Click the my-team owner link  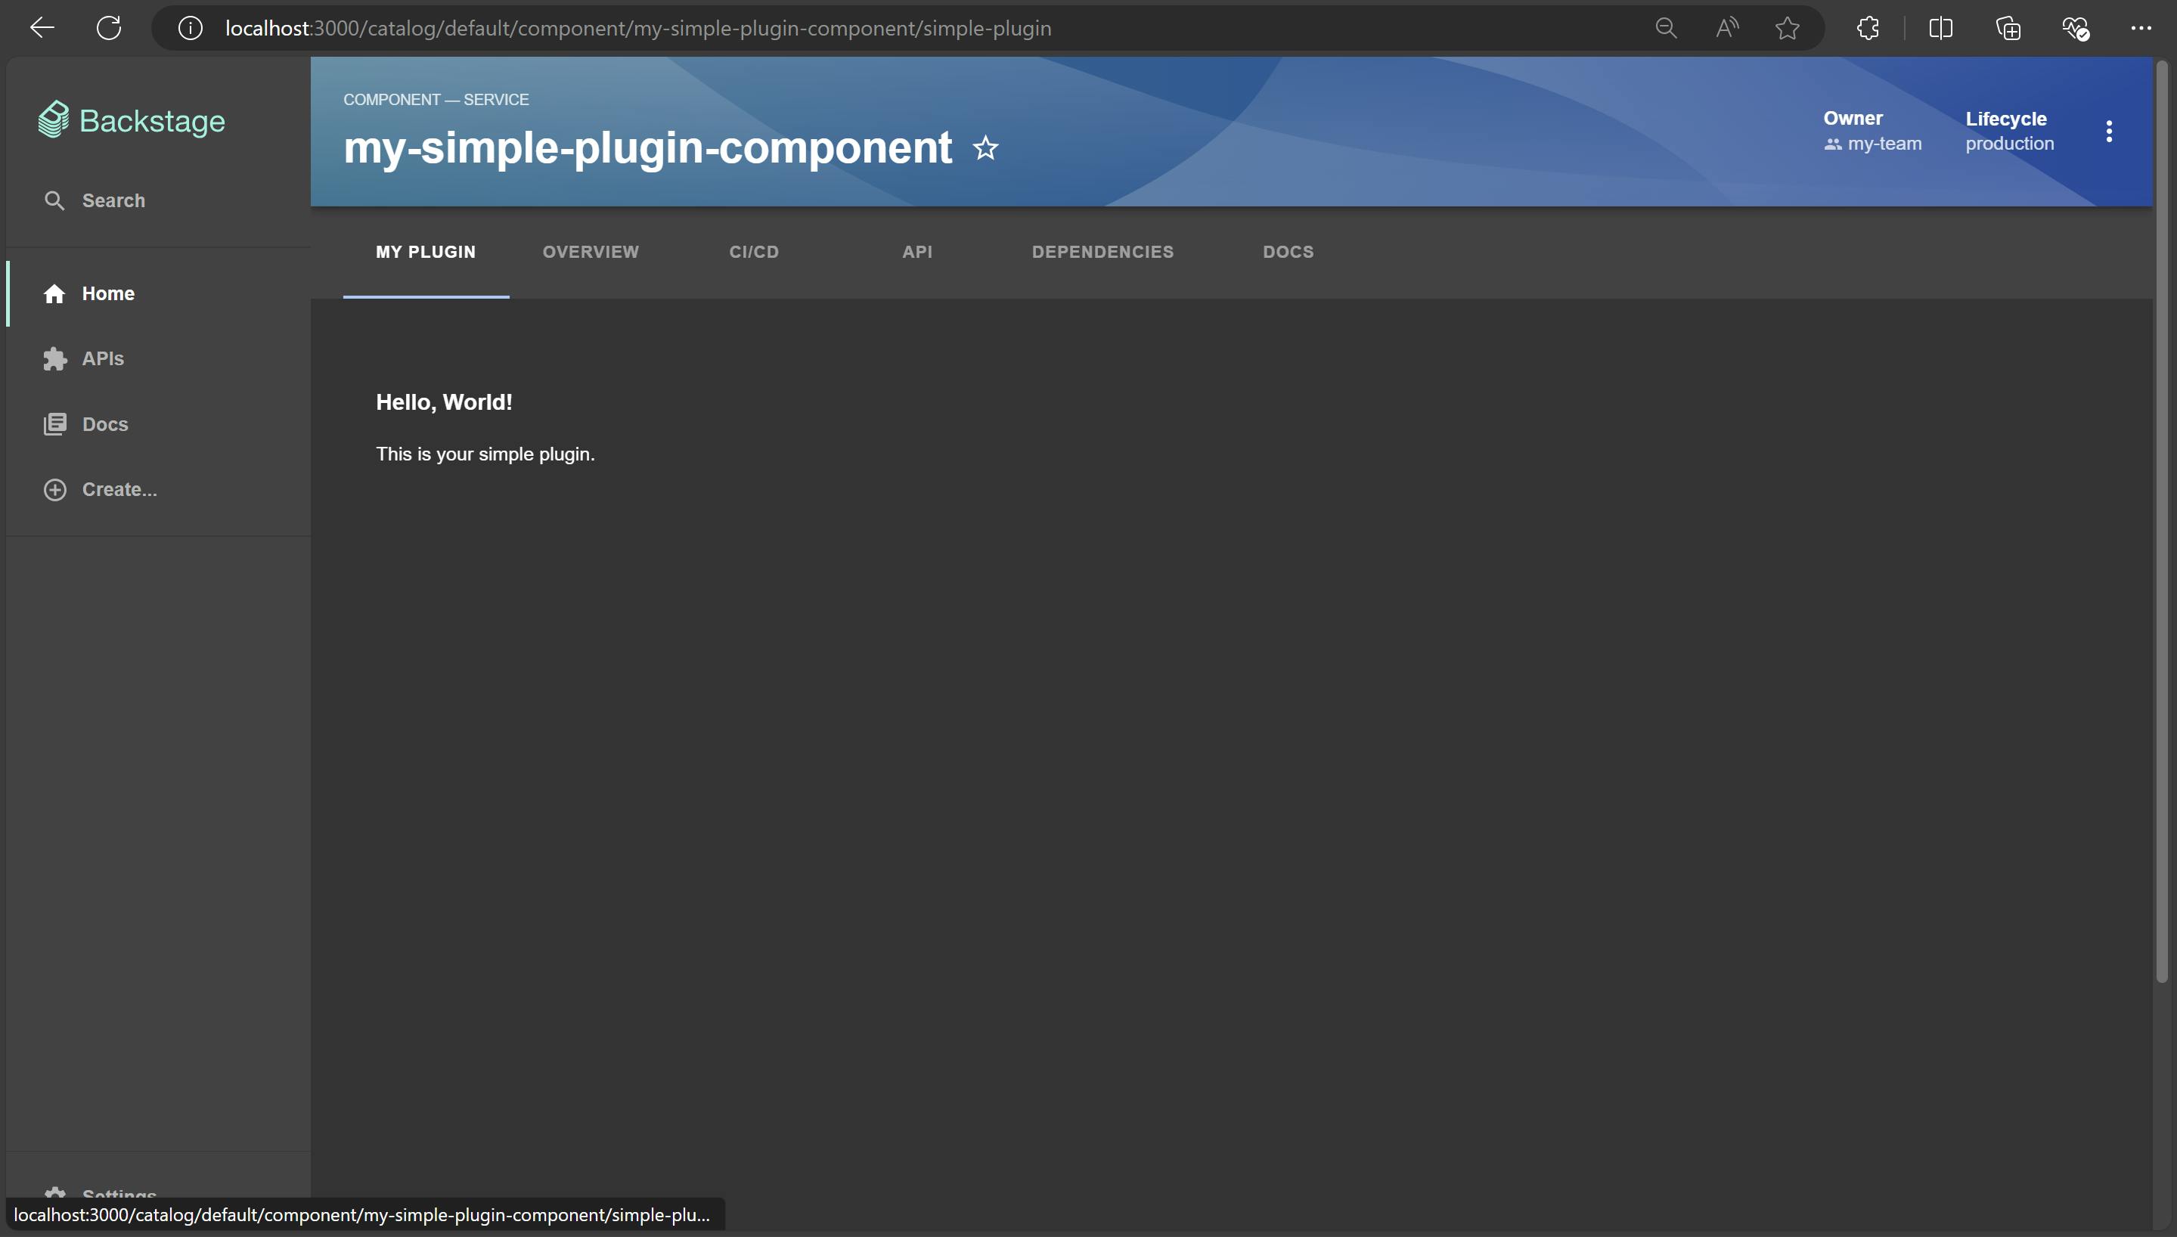pyautogui.click(x=1872, y=144)
